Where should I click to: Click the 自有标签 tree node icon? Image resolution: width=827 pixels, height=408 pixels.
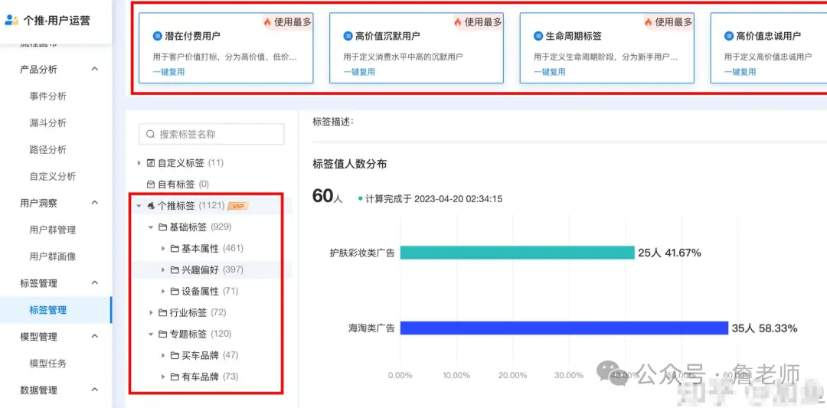point(151,184)
